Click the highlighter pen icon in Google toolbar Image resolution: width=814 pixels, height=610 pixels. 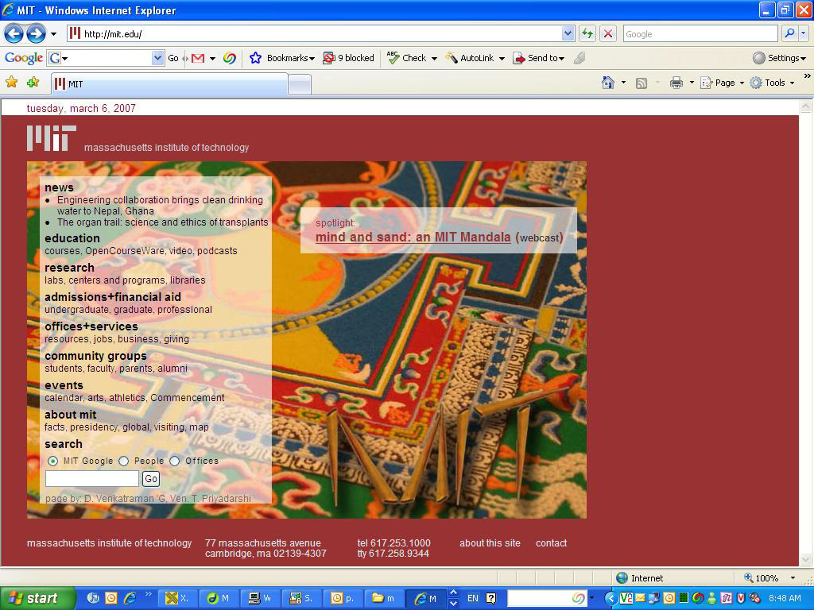click(x=579, y=58)
